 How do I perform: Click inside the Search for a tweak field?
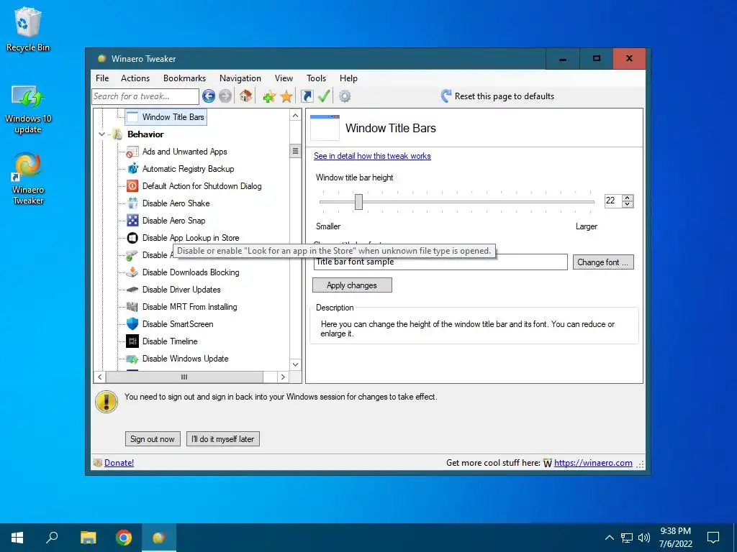(x=145, y=96)
